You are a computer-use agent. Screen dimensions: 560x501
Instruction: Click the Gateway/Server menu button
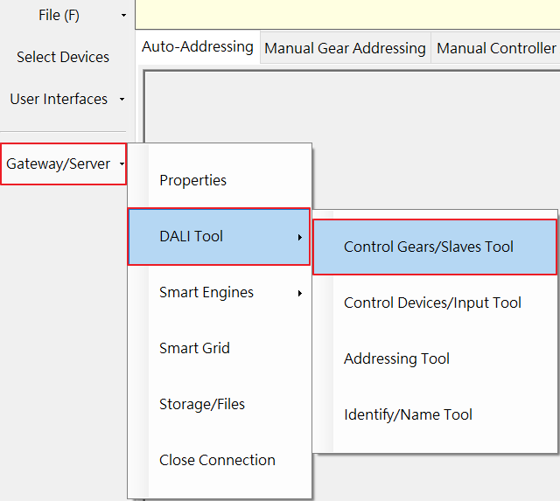click(63, 164)
